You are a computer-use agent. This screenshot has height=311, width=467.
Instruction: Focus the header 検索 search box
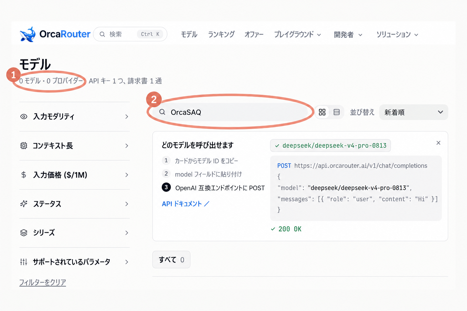click(130, 34)
